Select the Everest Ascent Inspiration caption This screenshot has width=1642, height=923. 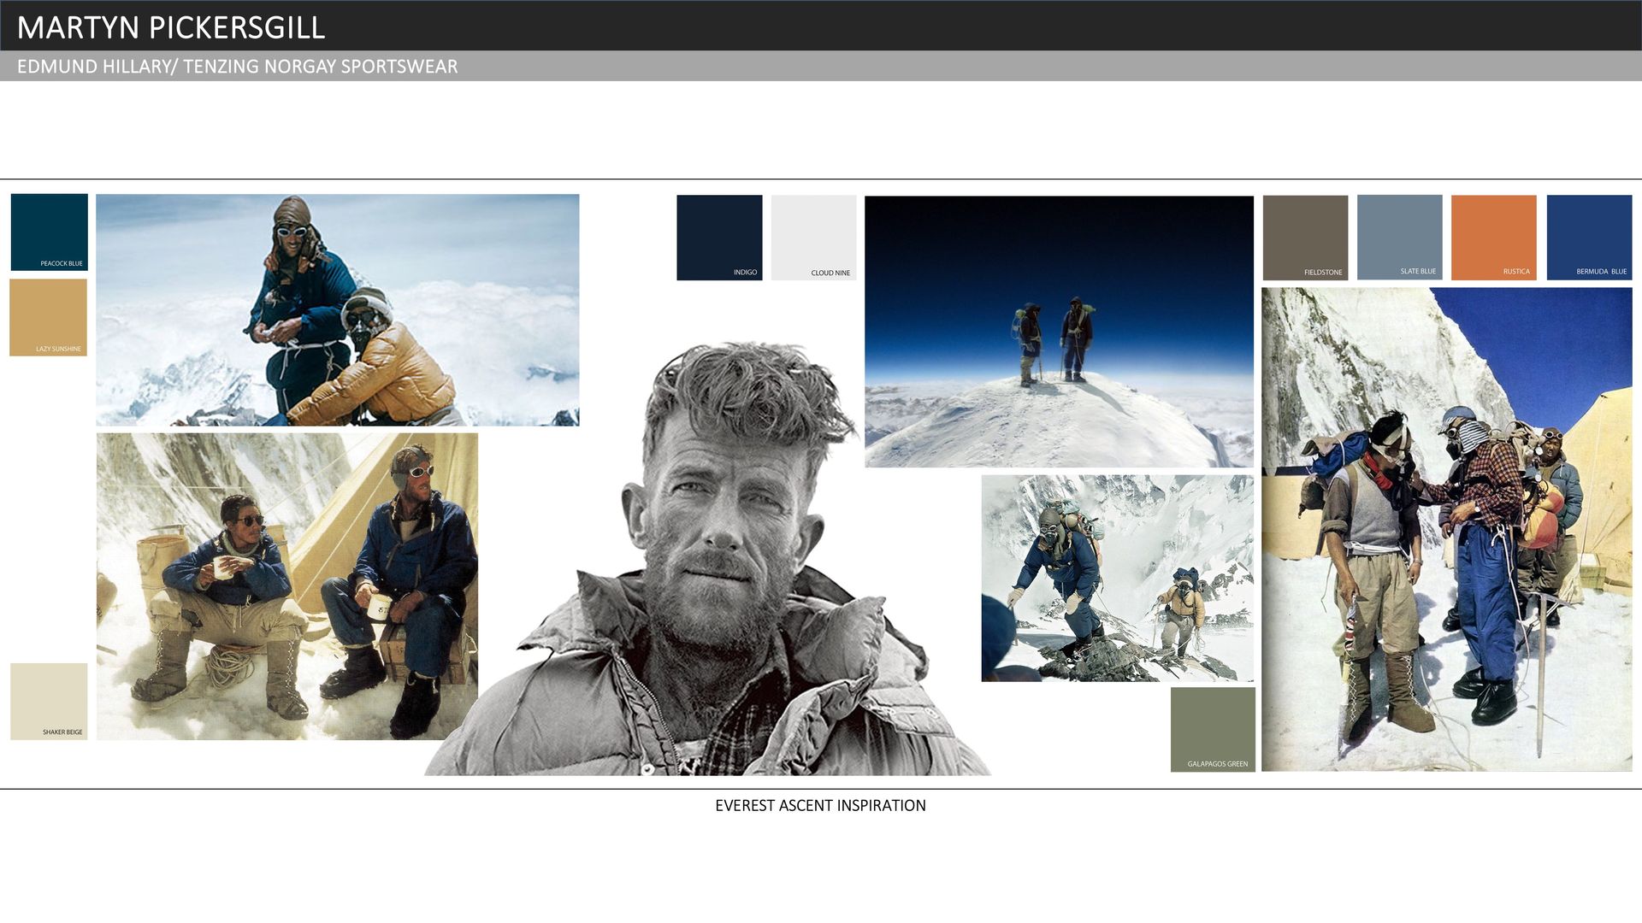pos(820,805)
